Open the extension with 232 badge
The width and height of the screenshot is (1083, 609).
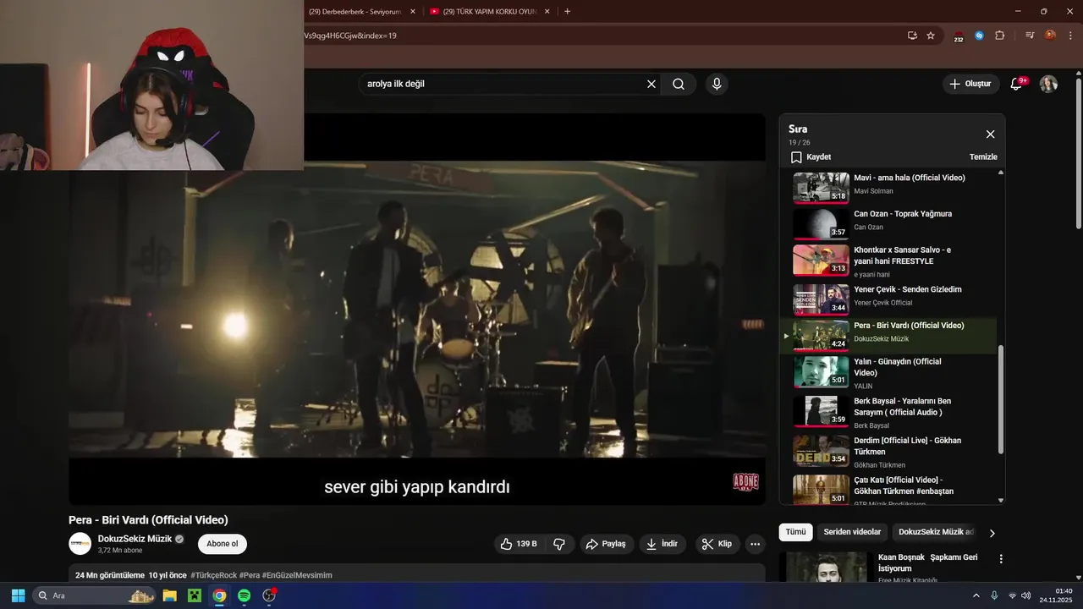click(959, 36)
